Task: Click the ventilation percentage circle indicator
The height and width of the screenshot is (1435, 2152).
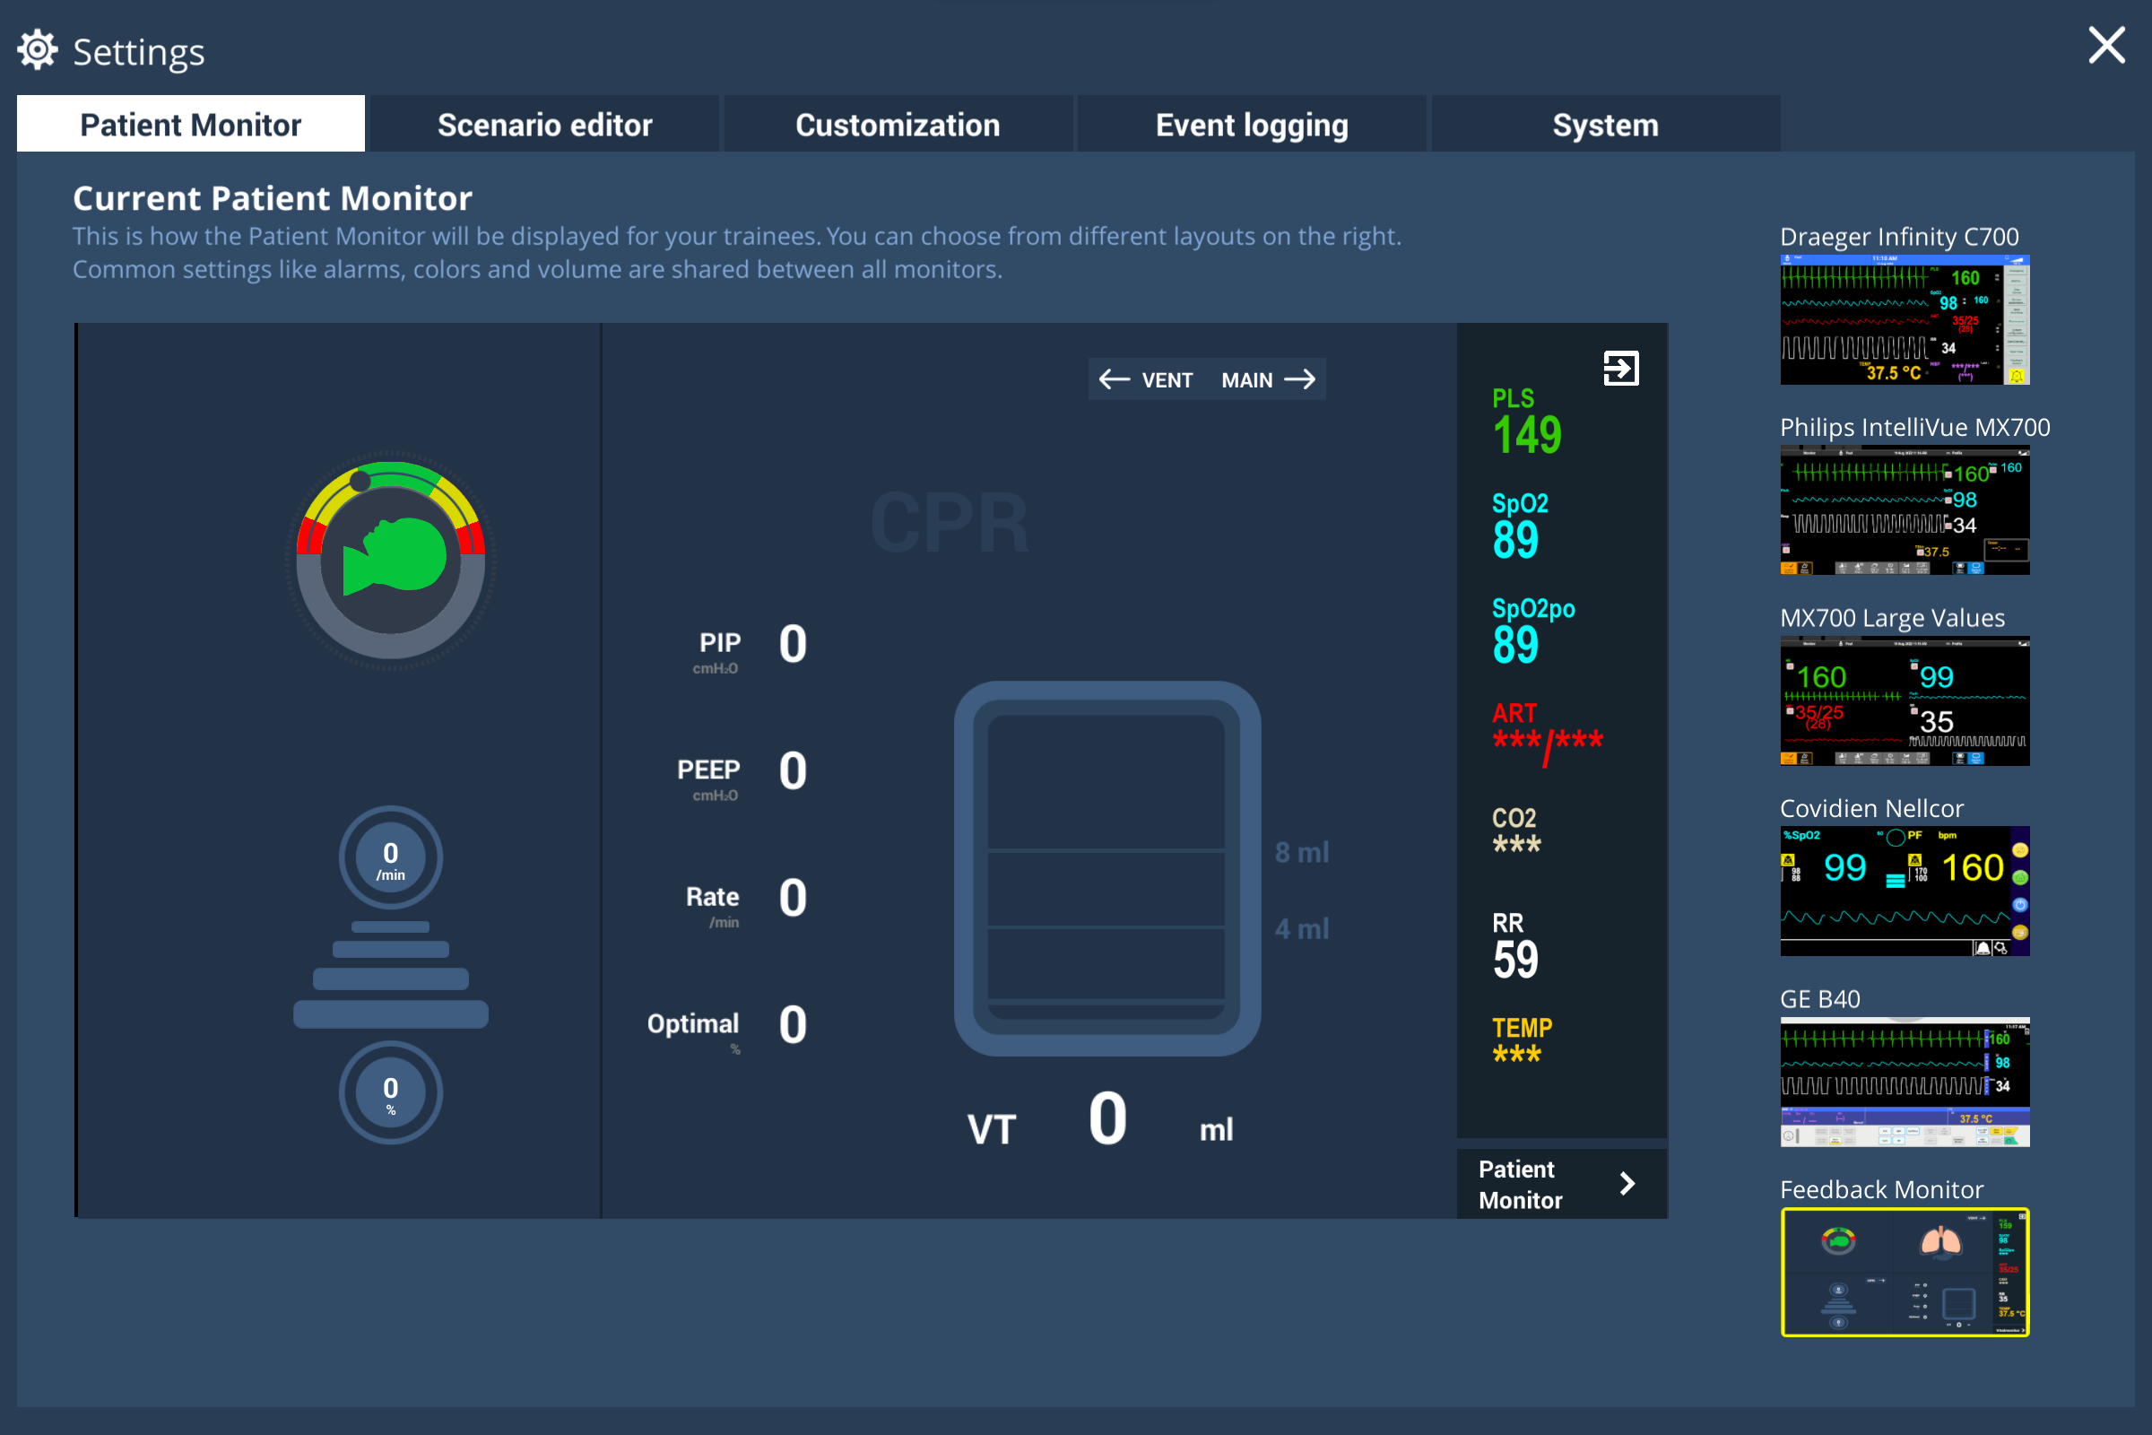Action: click(x=391, y=1092)
